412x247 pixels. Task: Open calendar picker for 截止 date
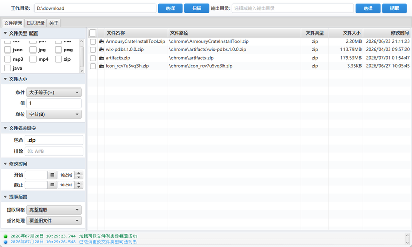pyautogui.click(x=53, y=185)
